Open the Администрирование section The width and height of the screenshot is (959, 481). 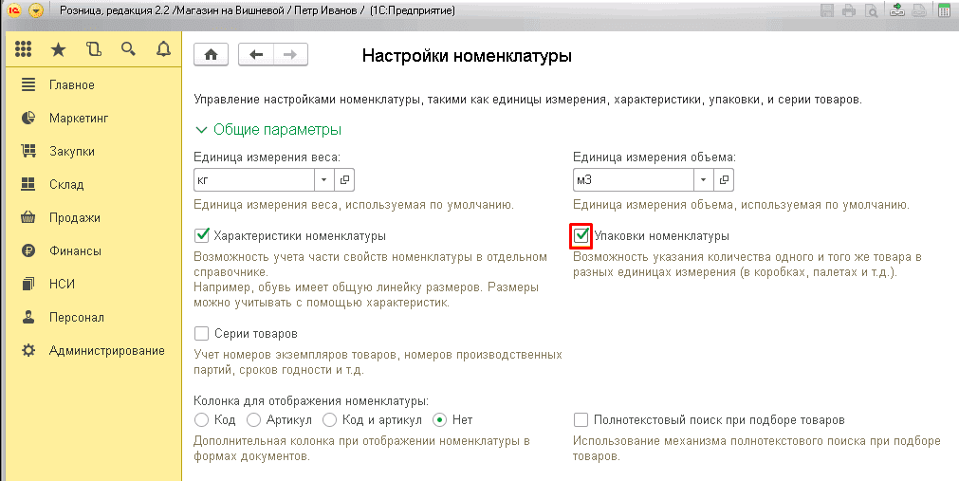click(106, 351)
